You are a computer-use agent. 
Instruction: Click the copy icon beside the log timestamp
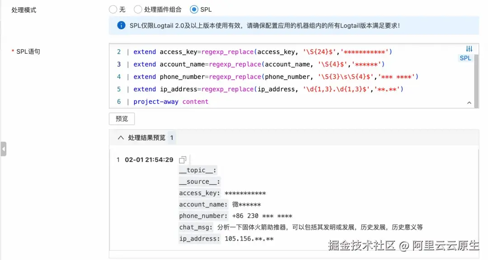click(x=182, y=159)
